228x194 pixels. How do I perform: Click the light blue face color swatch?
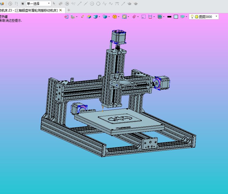[x=176, y=17]
